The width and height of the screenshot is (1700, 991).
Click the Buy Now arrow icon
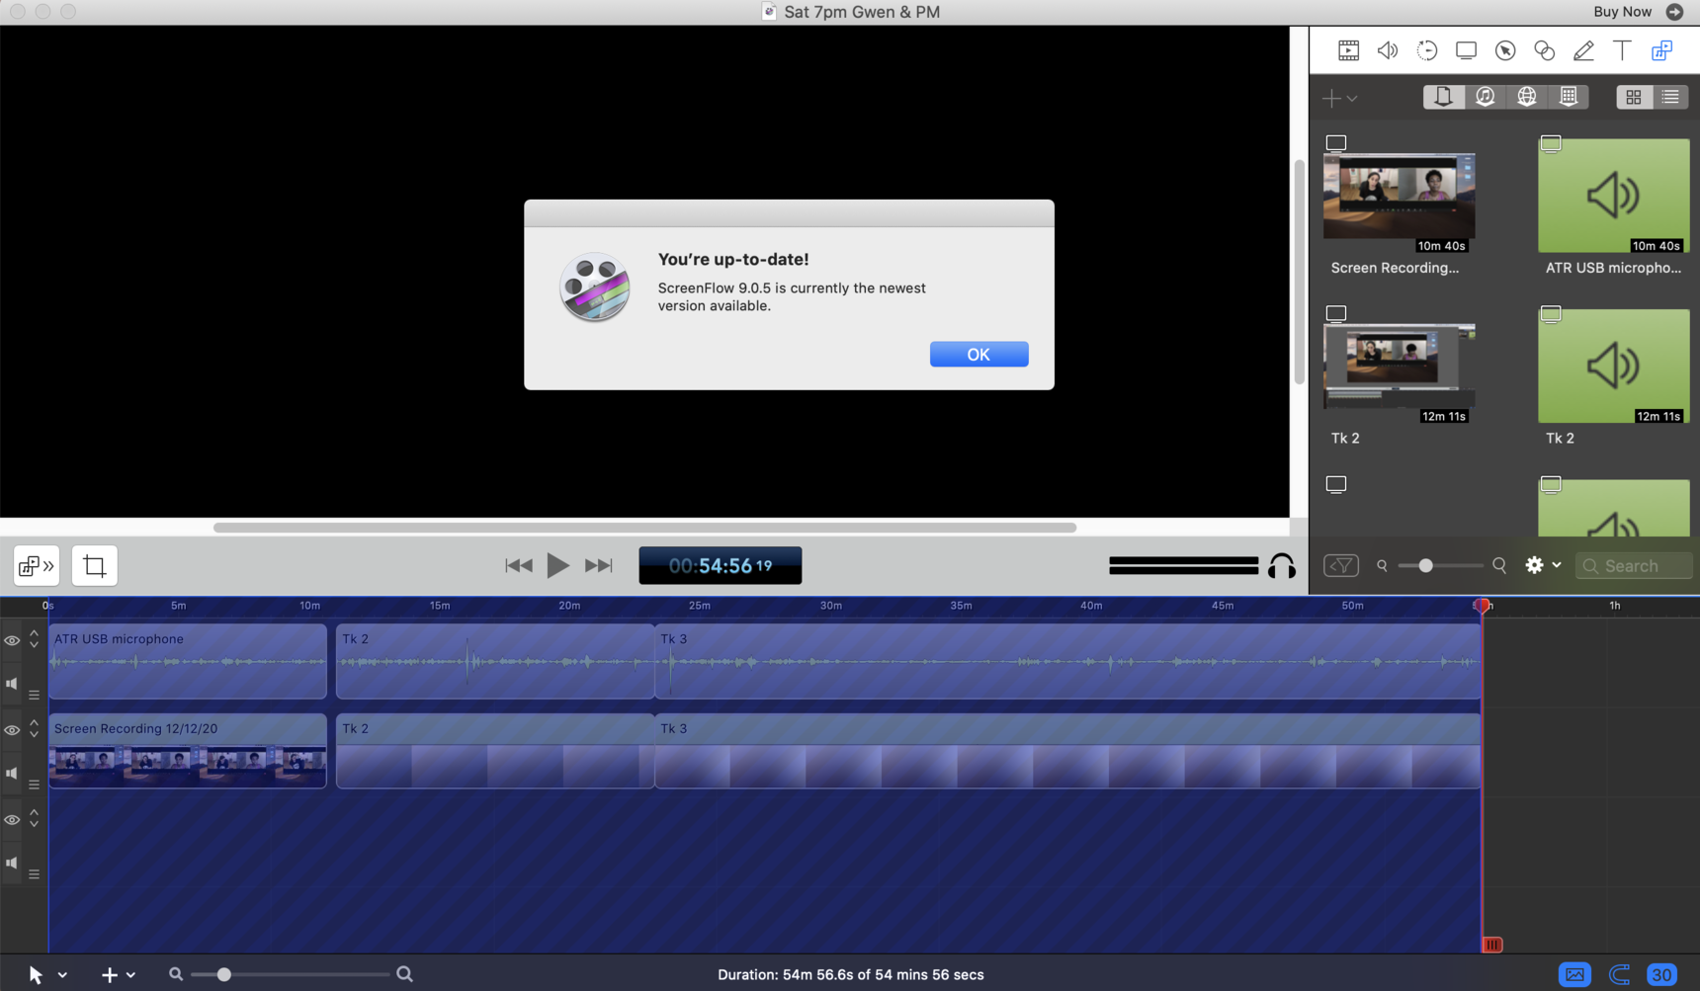[x=1674, y=12]
